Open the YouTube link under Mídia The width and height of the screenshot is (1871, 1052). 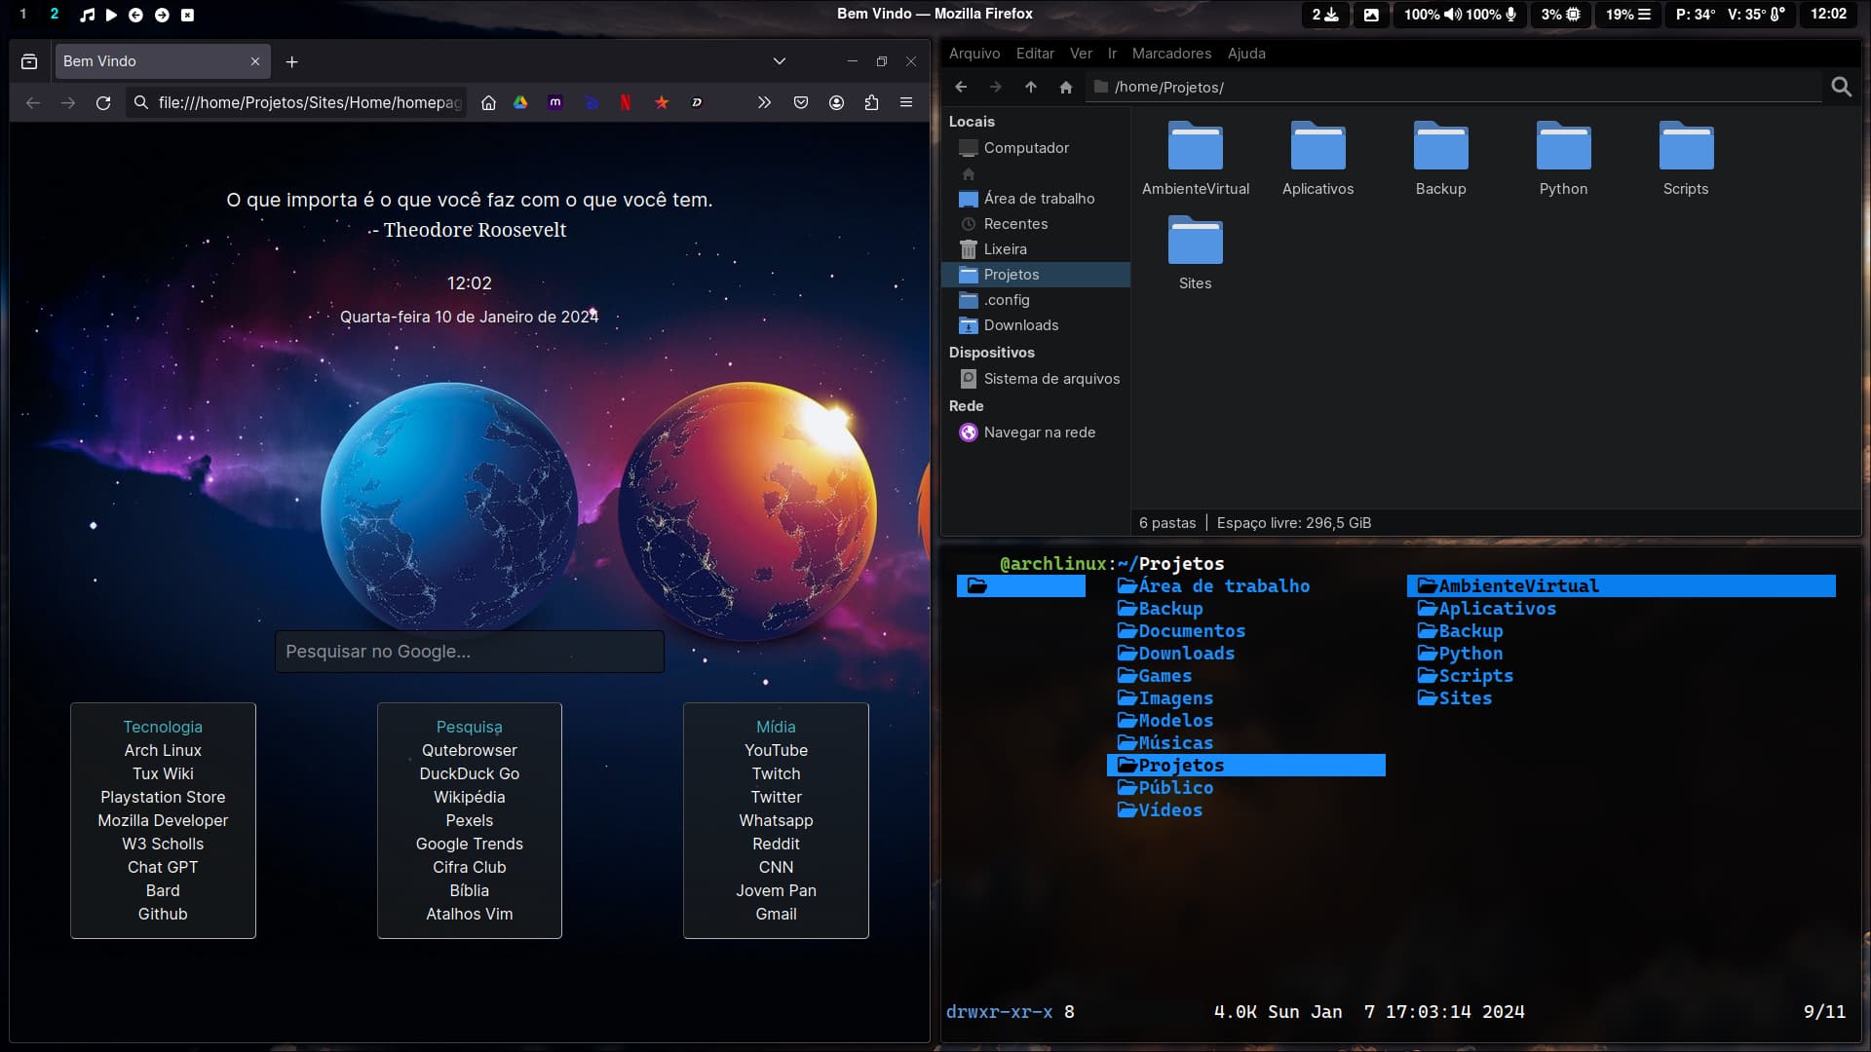pyautogui.click(x=776, y=750)
